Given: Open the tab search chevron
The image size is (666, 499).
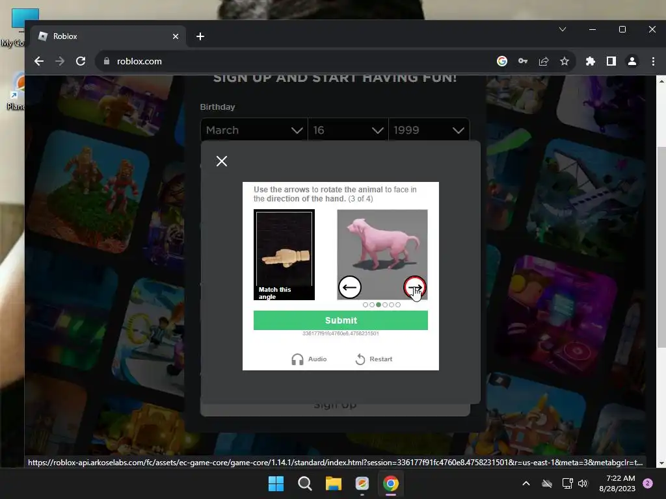Looking at the screenshot, I should tap(563, 29).
